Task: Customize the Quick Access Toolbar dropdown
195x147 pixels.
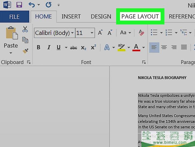Action: point(58,5)
